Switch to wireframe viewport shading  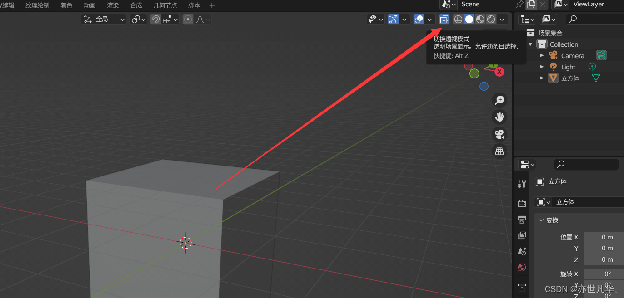(x=458, y=20)
